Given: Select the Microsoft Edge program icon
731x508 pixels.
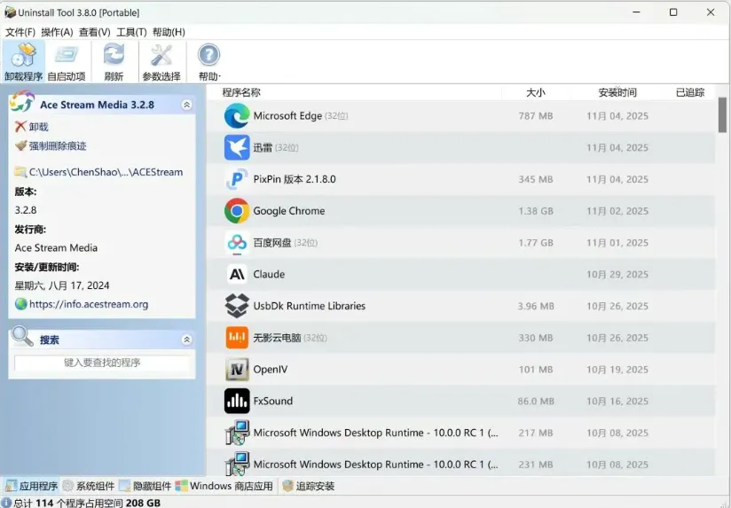Looking at the screenshot, I should pos(237,115).
